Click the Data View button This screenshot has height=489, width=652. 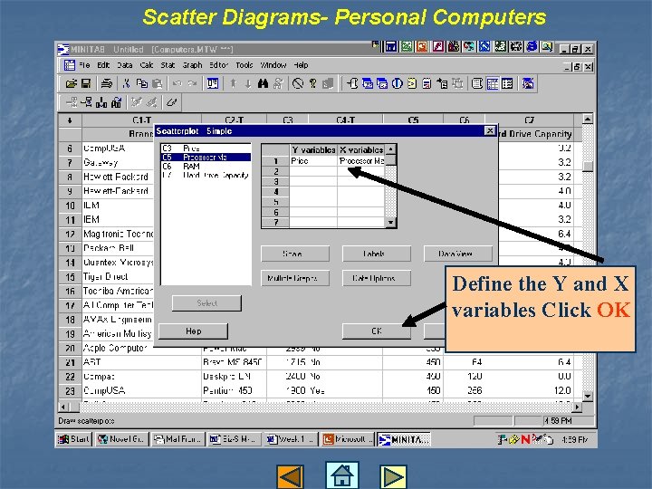(x=458, y=254)
